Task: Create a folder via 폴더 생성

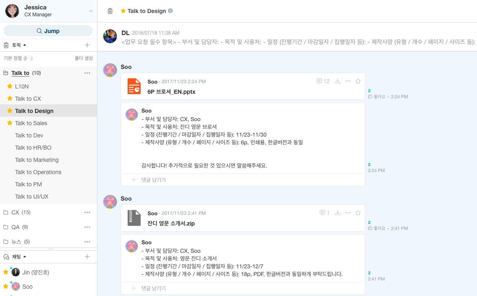Action: 84,58
